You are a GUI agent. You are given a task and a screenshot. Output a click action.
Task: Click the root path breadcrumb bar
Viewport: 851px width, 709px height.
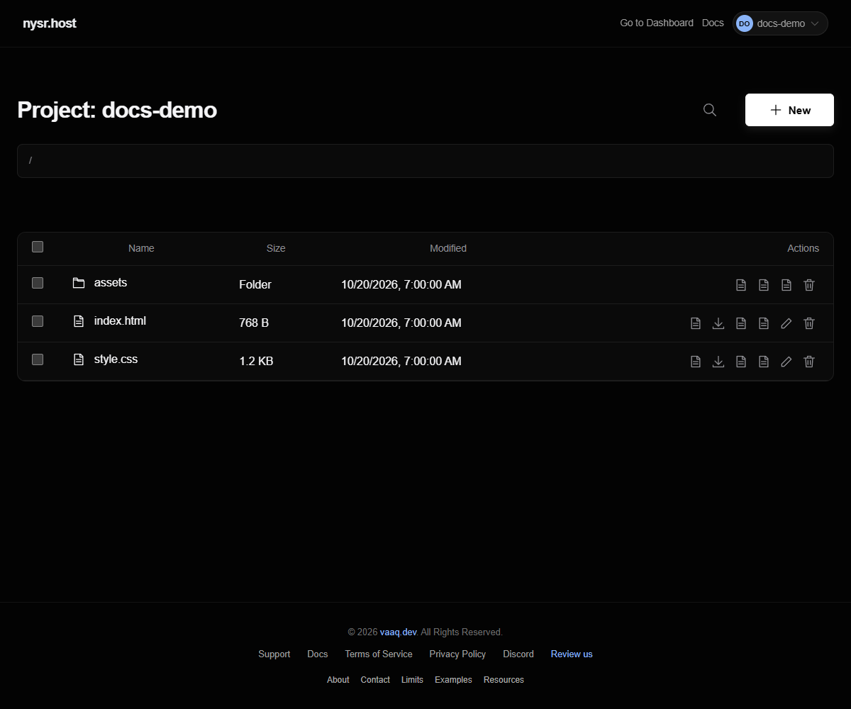point(425,161)
